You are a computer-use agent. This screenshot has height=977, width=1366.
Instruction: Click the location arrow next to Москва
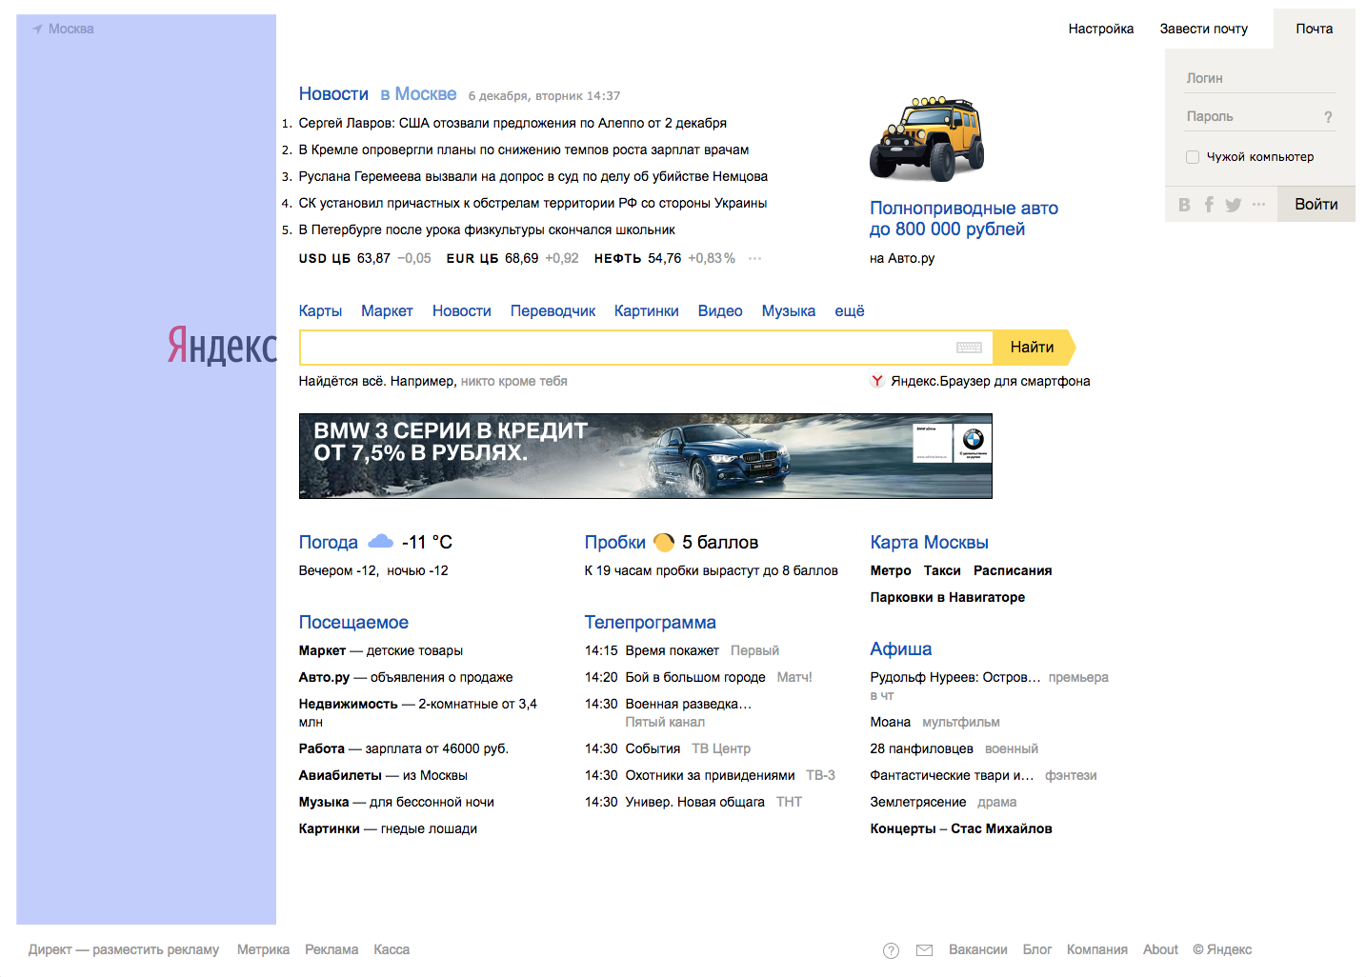tap(38, 30)
